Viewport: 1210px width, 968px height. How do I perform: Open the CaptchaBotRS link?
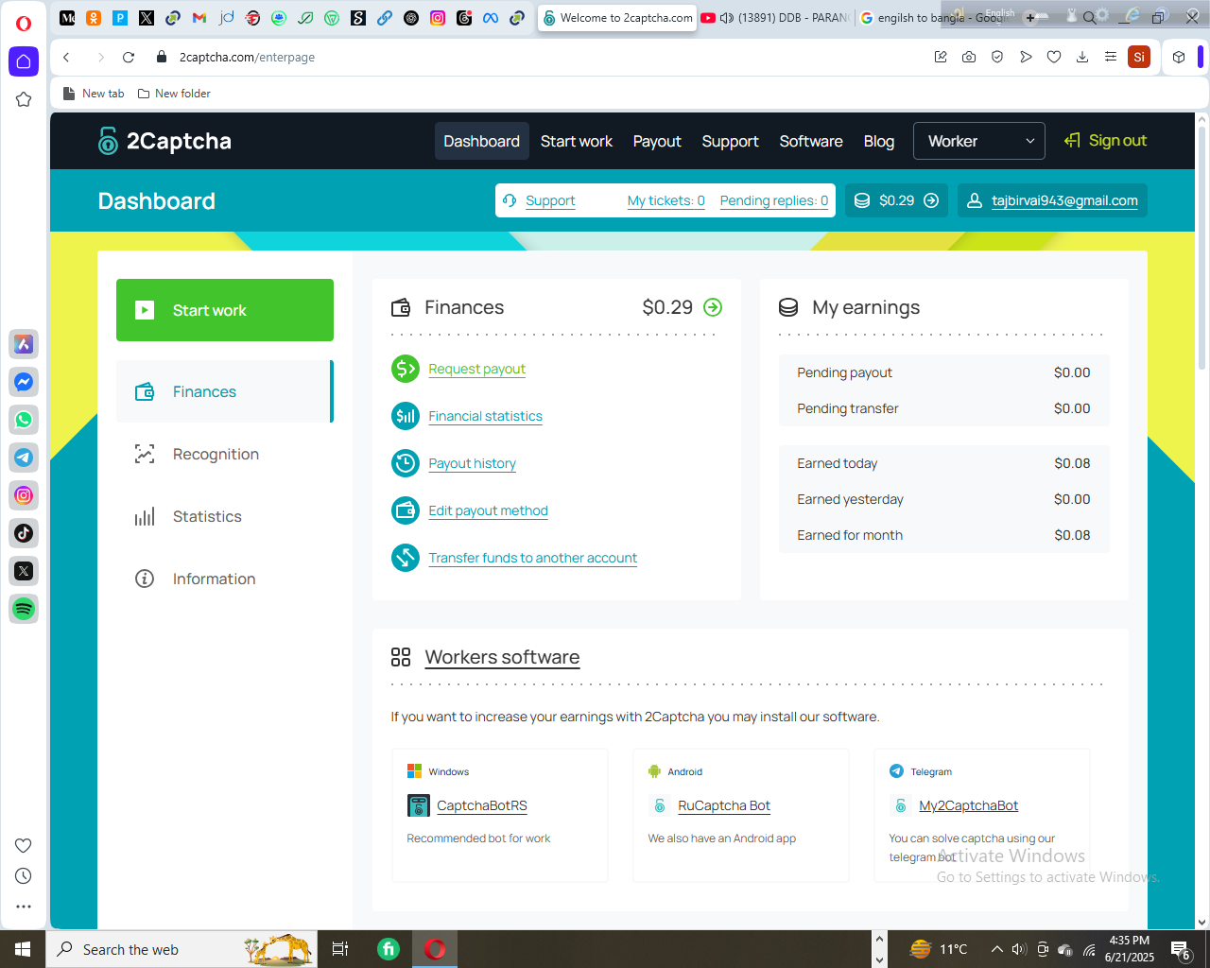click(x=482, y=805)
